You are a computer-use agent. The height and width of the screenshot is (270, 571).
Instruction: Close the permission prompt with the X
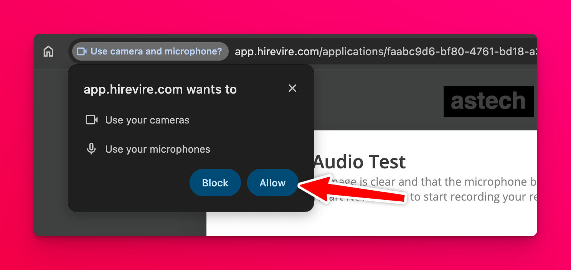292,89
